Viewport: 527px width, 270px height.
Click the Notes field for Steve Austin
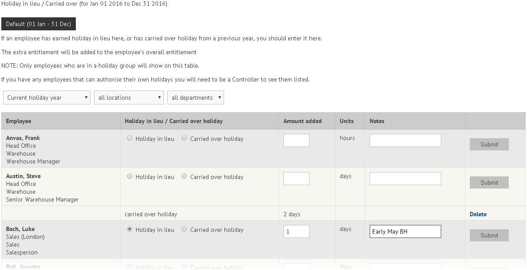click(405, 178)
